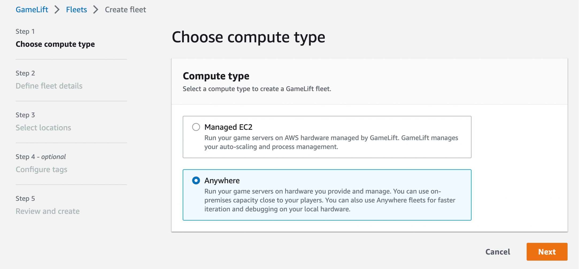Click Step 1 Choose compute type
Viewport: 579px width, 269px height.
click(55, 44)
